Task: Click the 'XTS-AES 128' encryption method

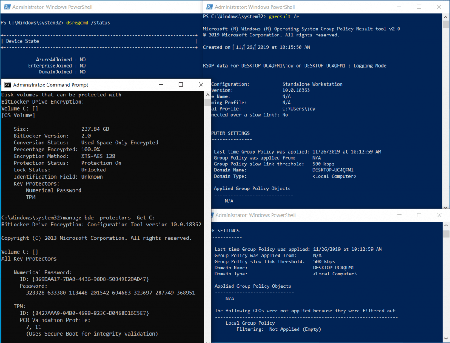Action: pyautogui.click(x=98, y=156)
